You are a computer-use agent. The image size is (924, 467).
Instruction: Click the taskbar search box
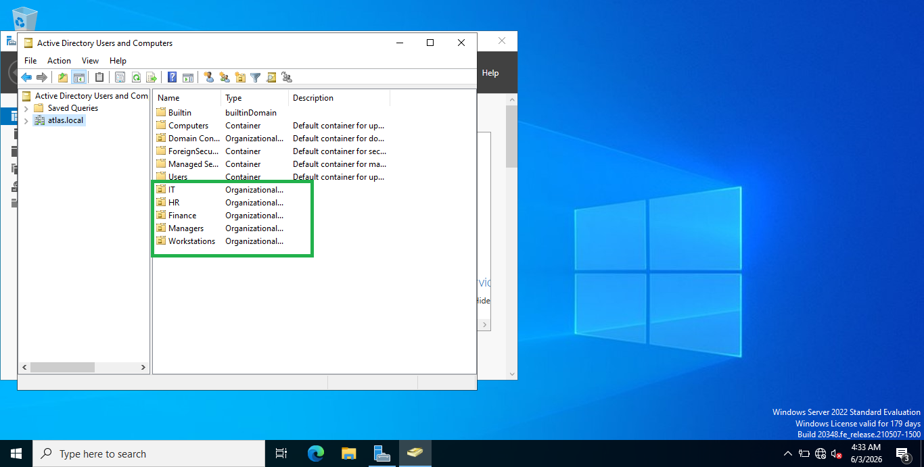[x=149, y=453]
